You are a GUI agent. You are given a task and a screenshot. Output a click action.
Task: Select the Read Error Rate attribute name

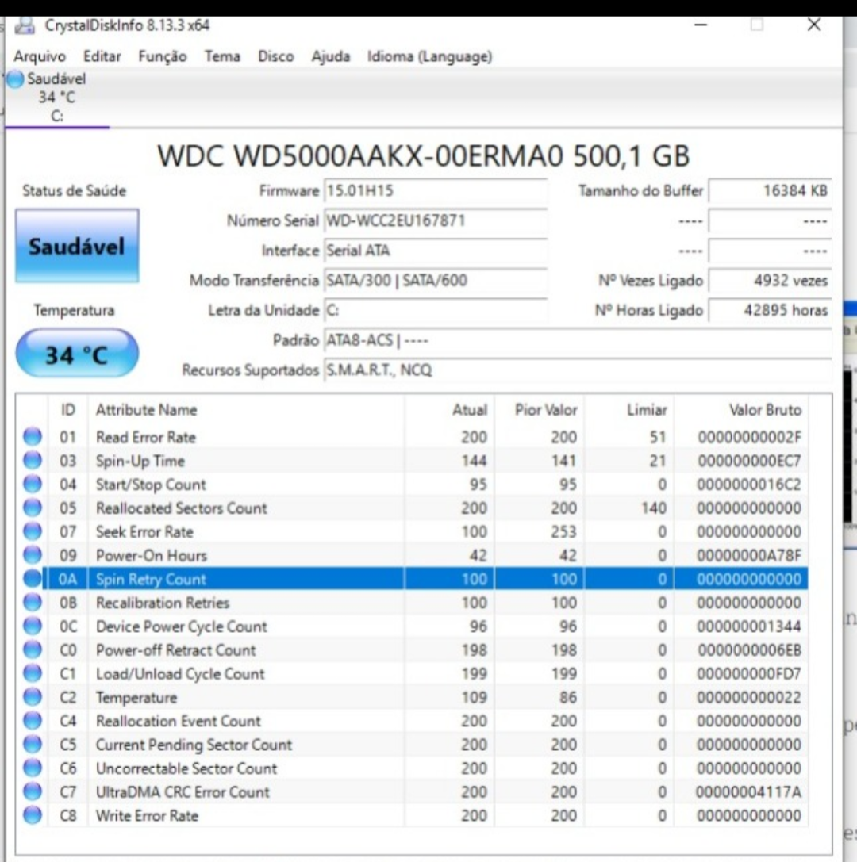[146, 437]
